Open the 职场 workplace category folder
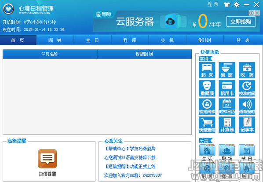Image resolution: width=263 pixels, height=182 pixels. click(227, 152)
